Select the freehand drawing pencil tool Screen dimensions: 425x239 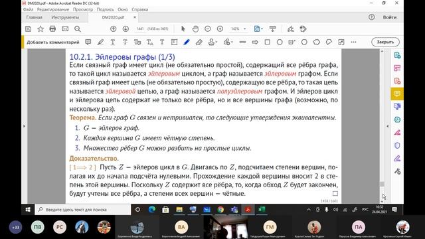[187, 42]
